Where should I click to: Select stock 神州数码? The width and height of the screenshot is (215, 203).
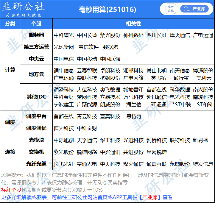coord(133,35)
